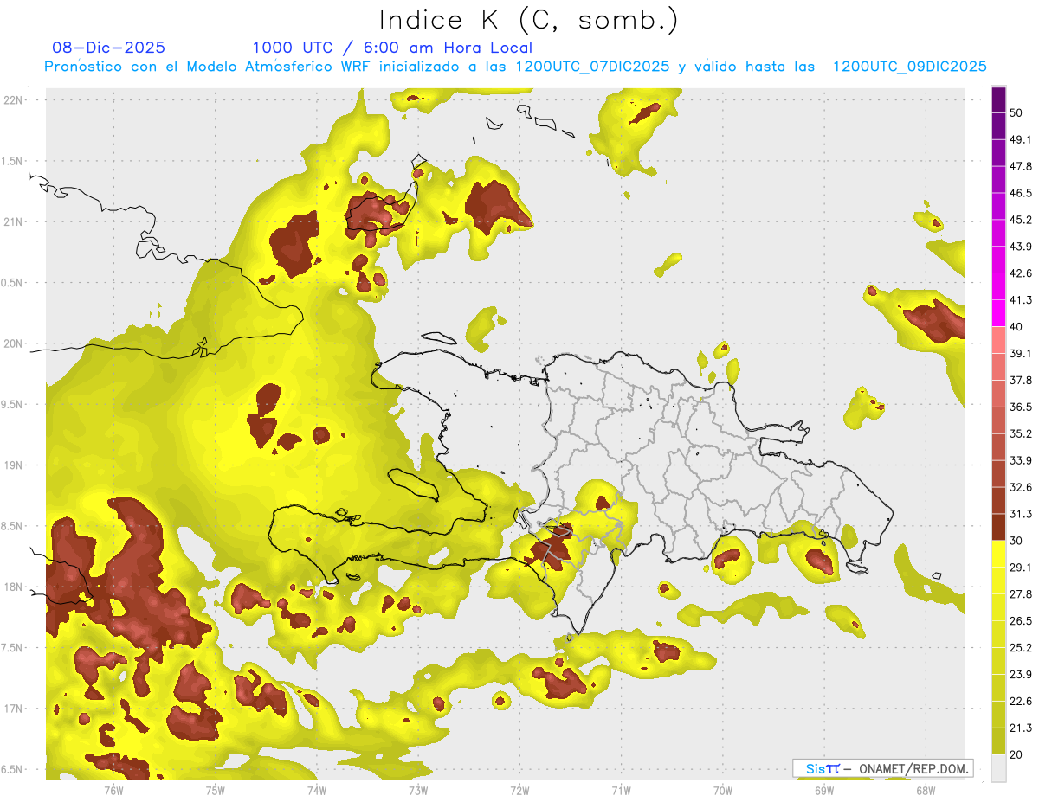Viewport: 1039px width, 802px height.
Task: Click the colorbar value "41.3"
Action: click(x=1021, y=300)
